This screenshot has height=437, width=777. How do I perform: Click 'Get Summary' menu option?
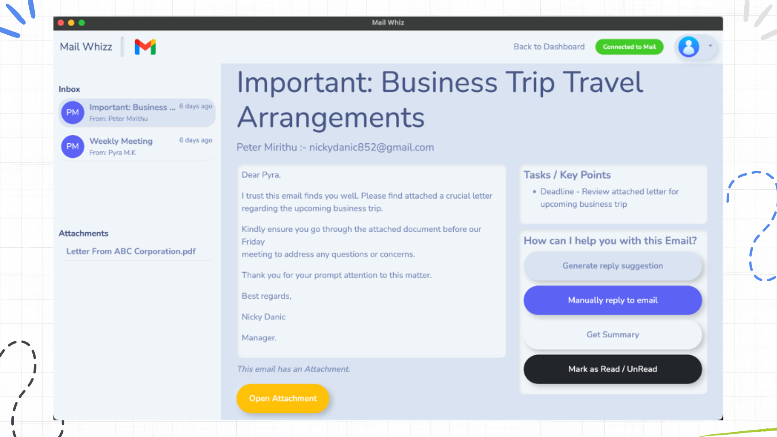(x=612, y=335)
